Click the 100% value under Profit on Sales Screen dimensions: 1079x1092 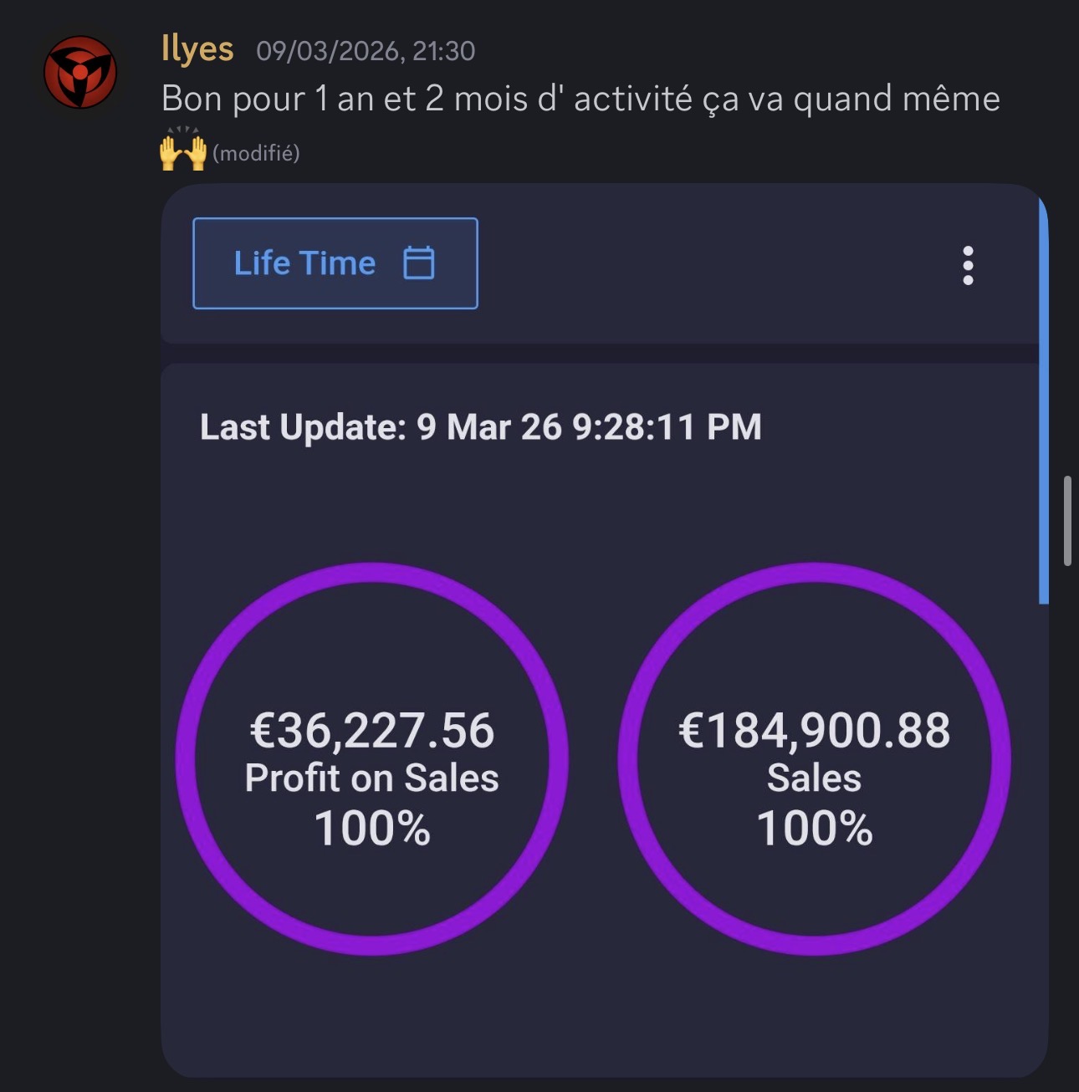point(372,829)
